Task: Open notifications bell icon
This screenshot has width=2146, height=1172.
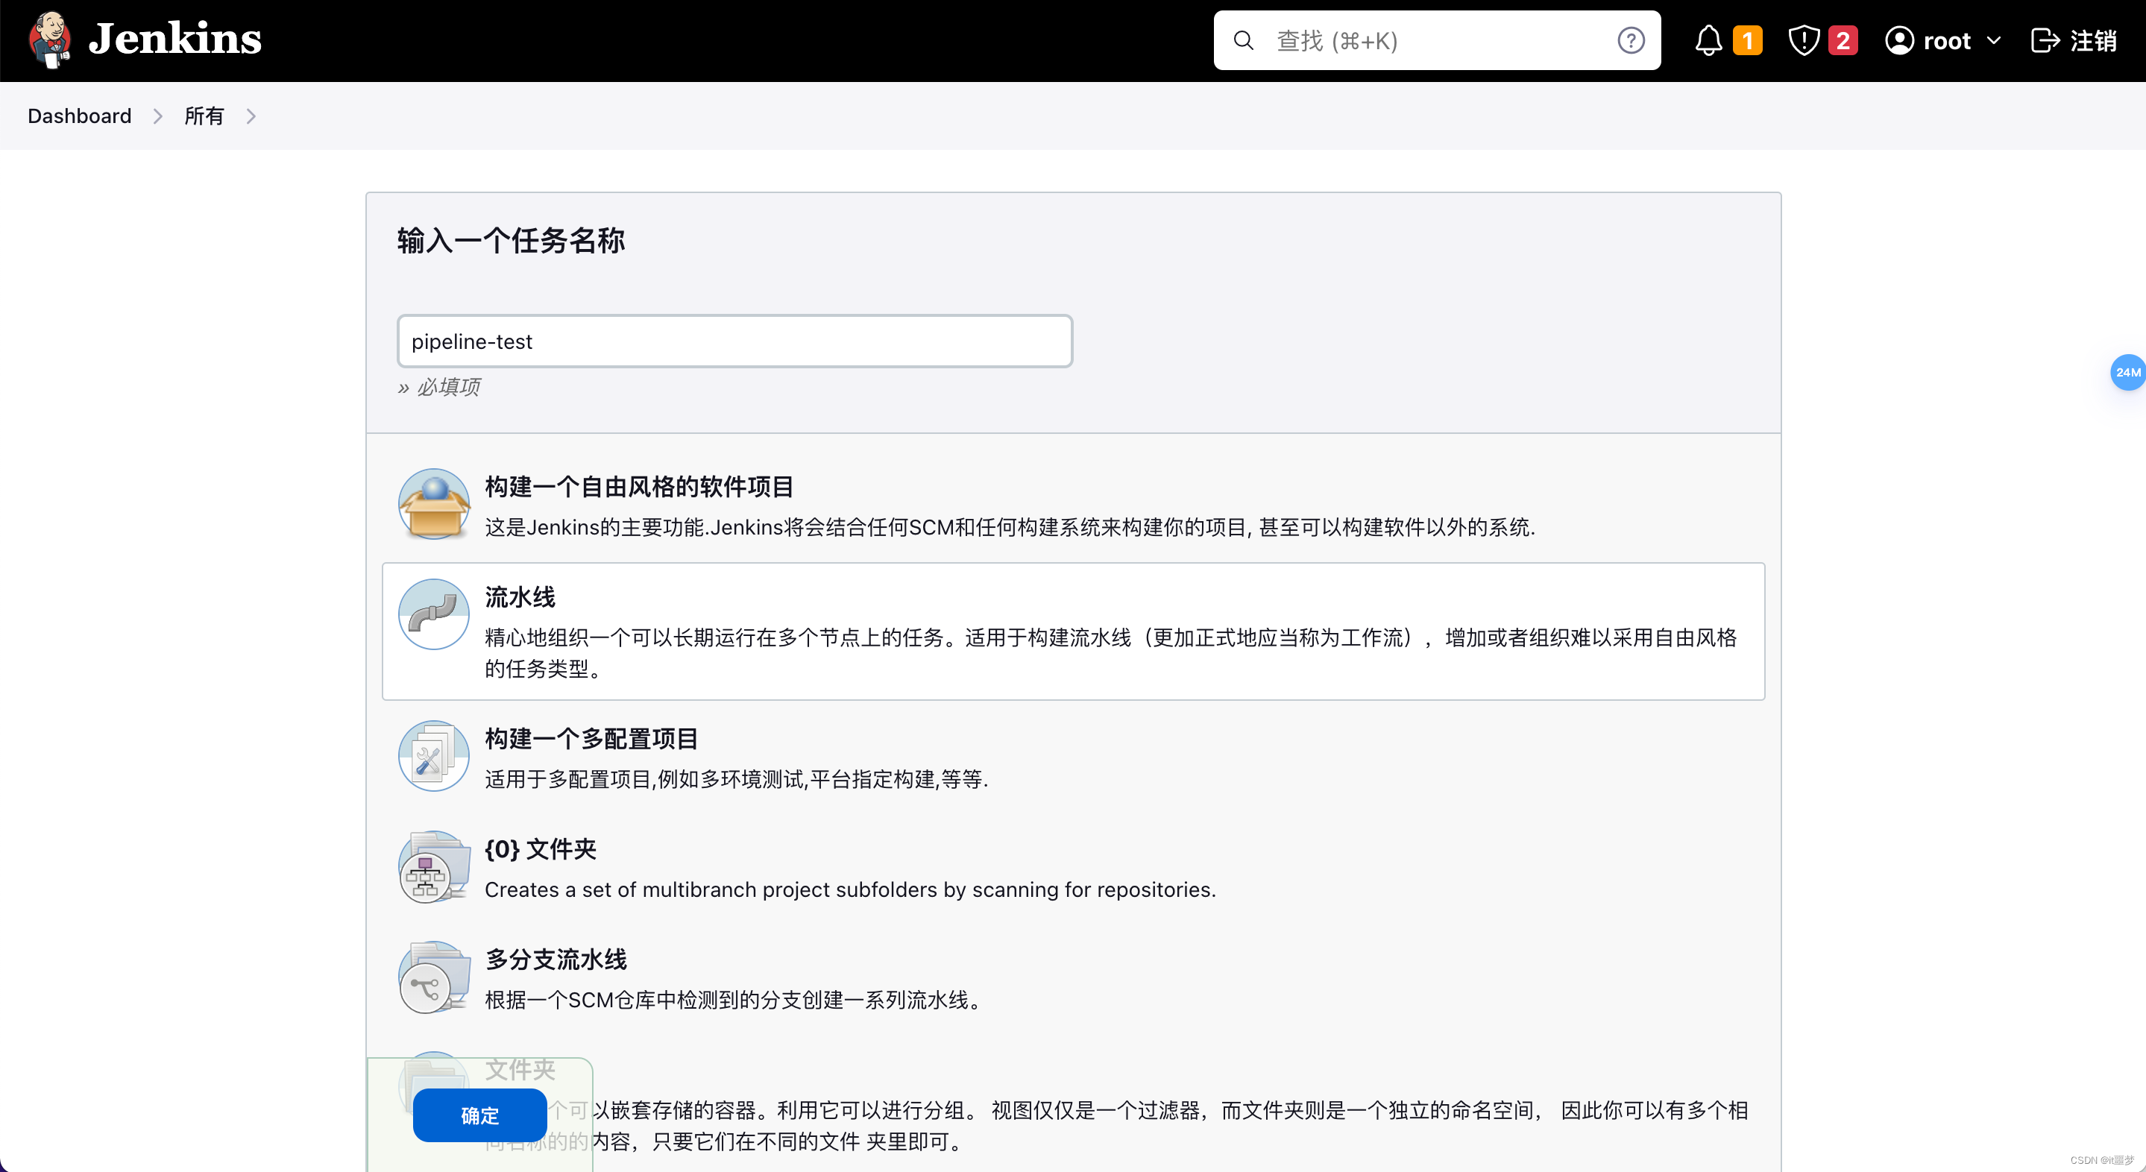Action: pos(1708,40)
